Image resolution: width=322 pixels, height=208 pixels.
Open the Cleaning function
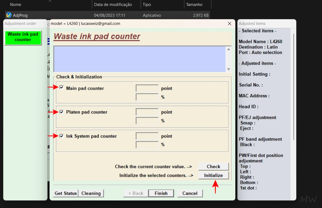pyautogui.click(x=91, y=193)
